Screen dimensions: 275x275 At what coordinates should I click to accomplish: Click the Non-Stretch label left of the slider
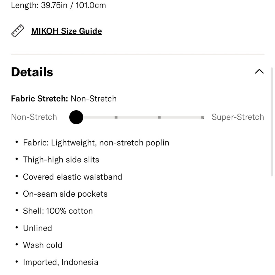pyautogui.click(x=34, y=117)
